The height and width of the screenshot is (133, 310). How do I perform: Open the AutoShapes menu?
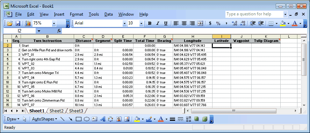click(x=44, y=119)
